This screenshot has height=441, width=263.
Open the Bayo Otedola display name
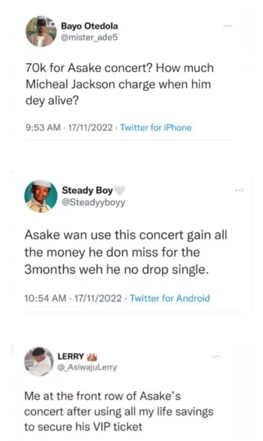(x=89, y=26)
